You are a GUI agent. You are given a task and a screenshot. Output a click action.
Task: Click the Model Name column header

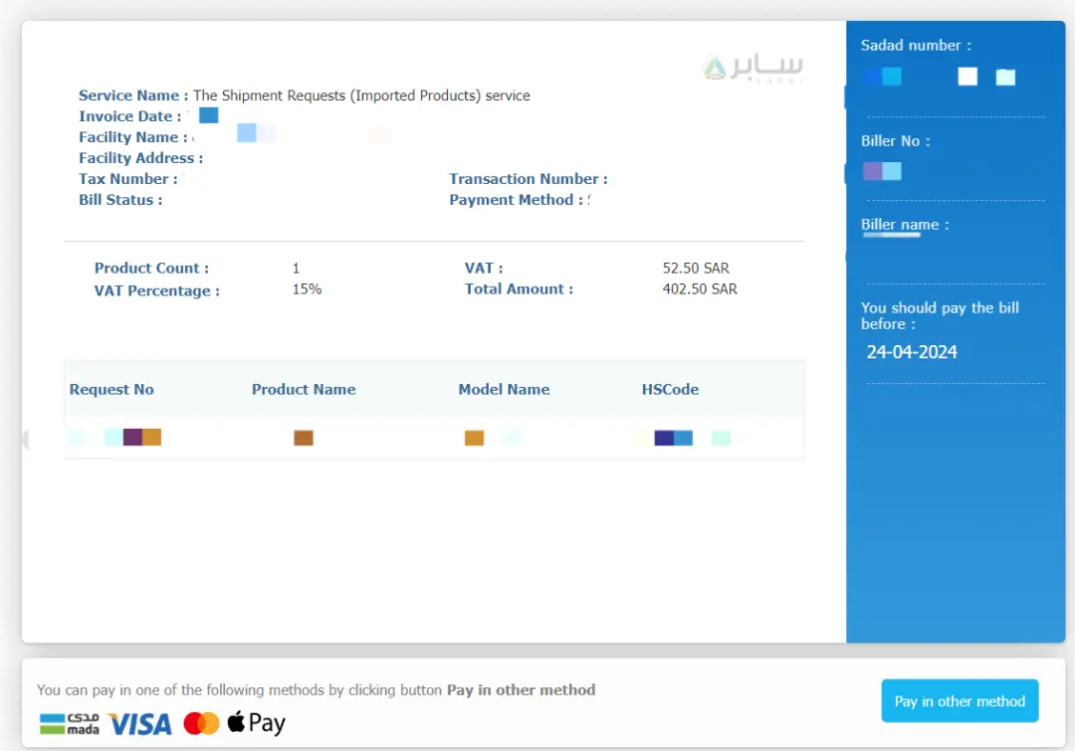[504, 389]
